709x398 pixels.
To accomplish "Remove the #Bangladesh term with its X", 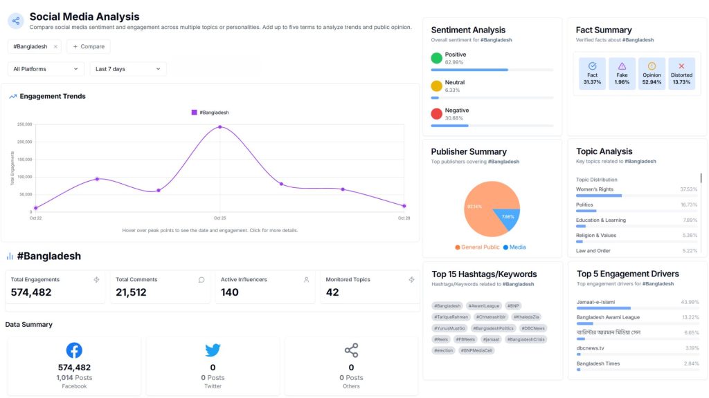I will coord(55,47).
